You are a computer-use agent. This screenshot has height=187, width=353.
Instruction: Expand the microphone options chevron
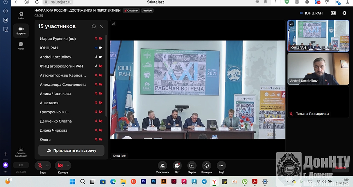(x=48, y=166)
